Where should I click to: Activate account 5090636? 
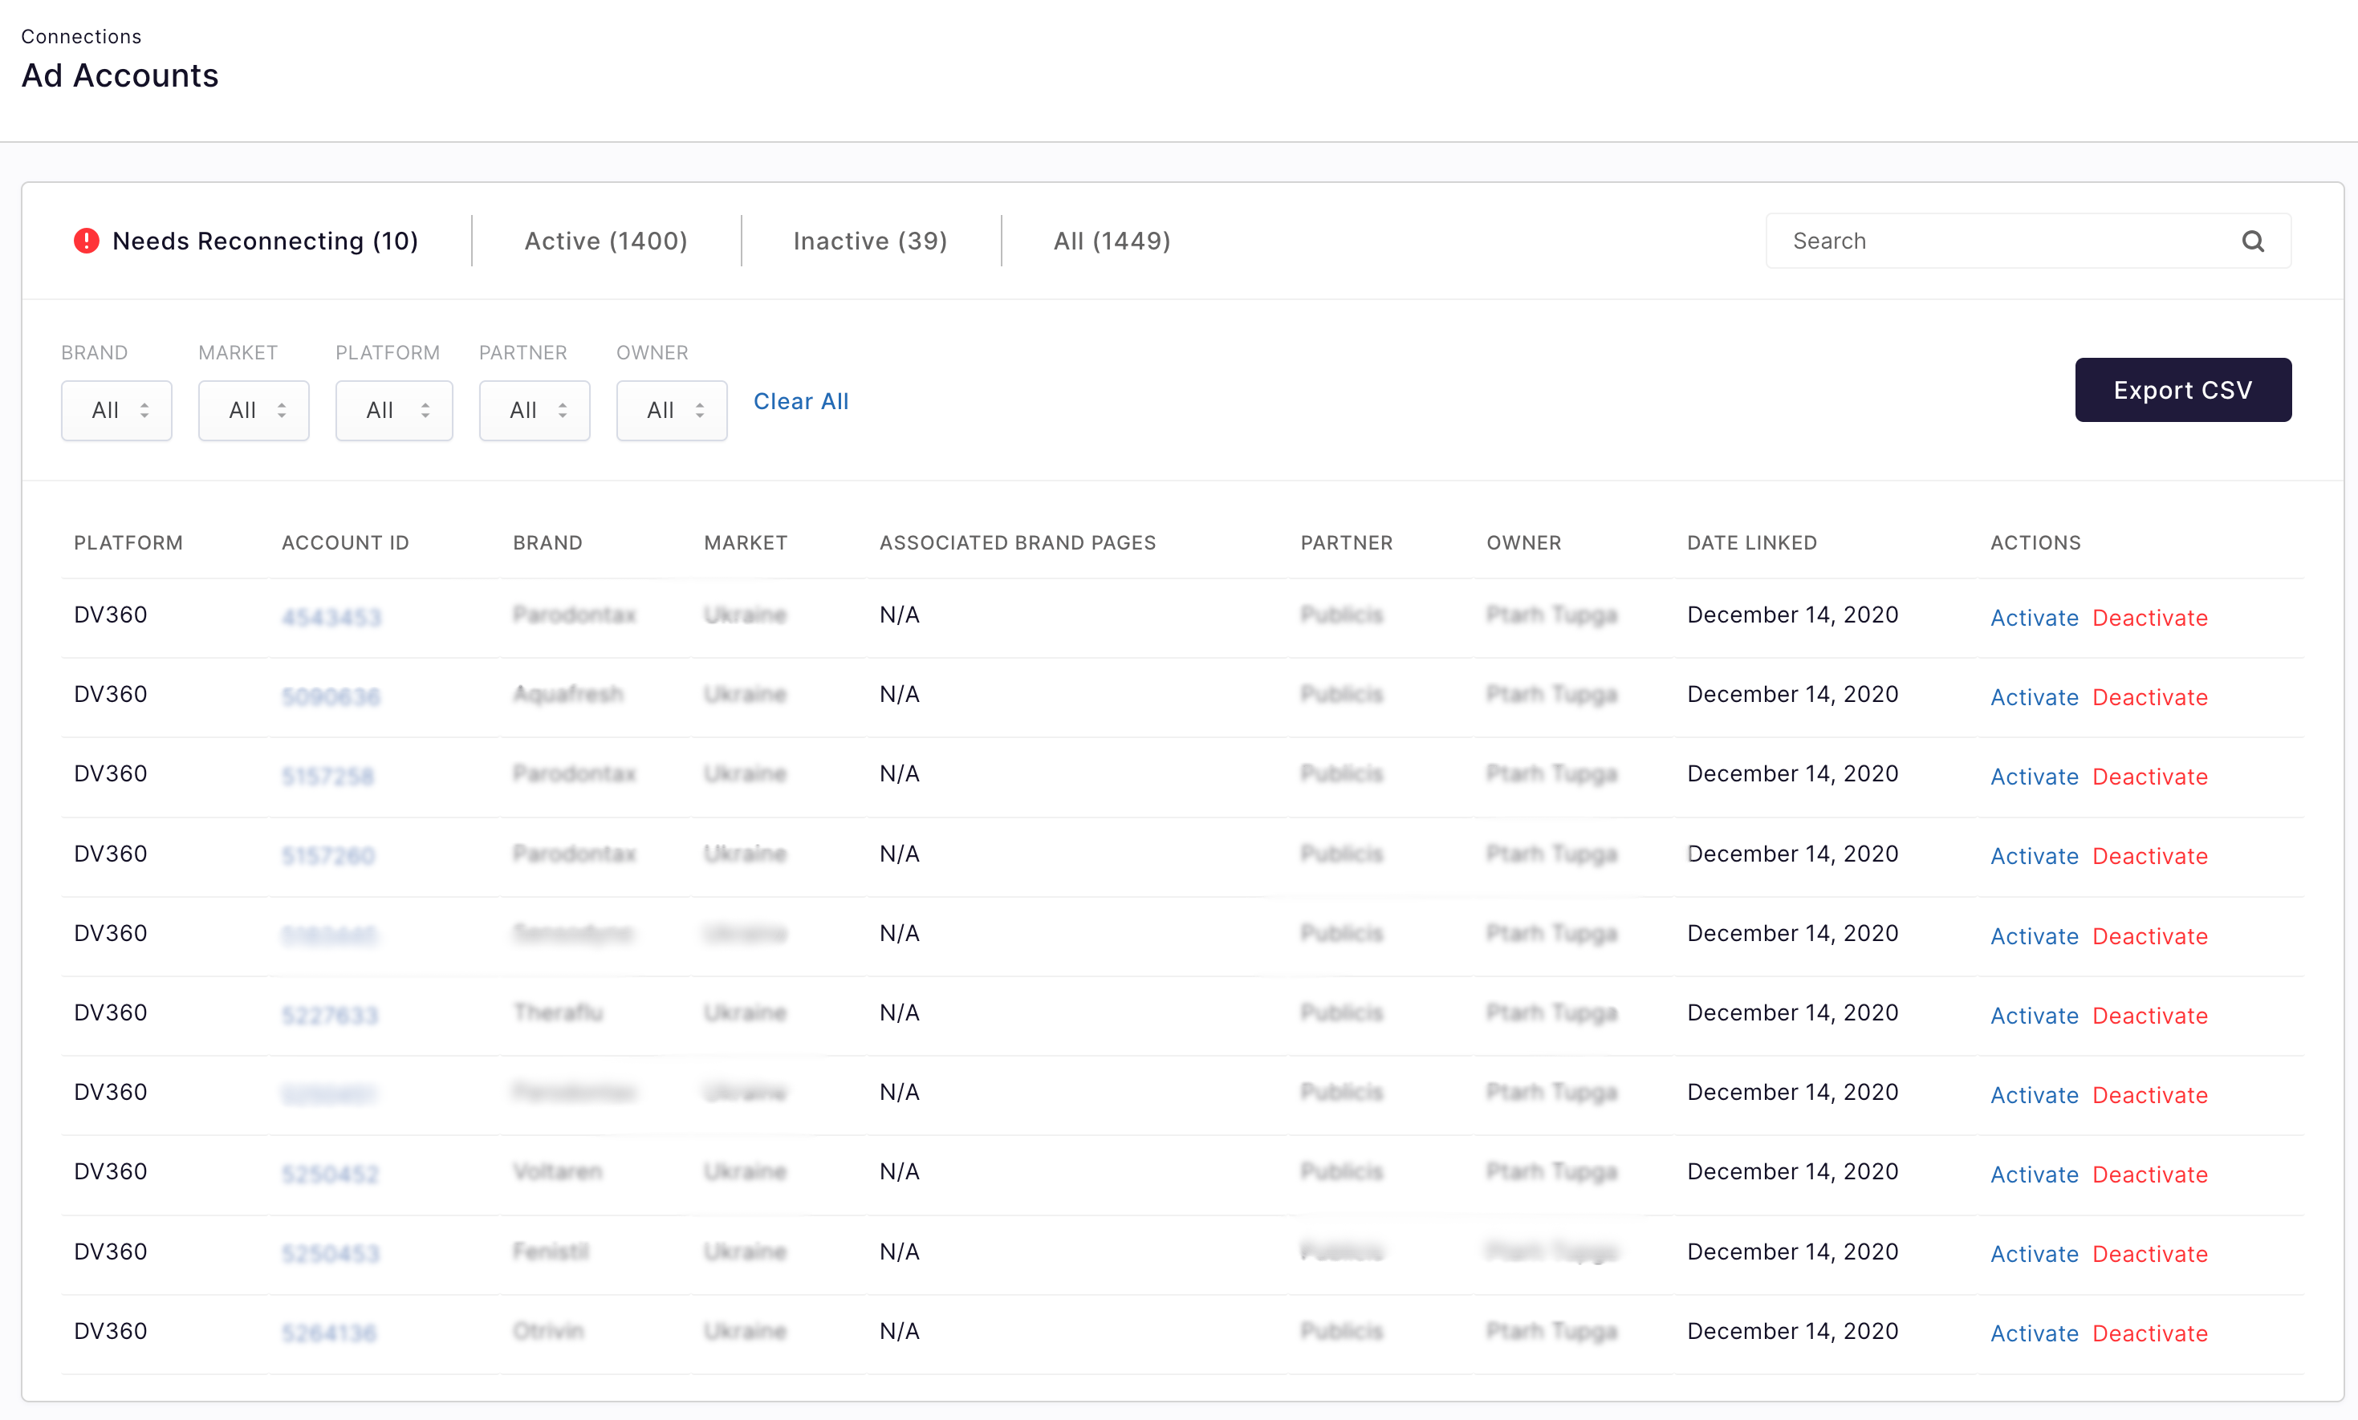[x=2035, y=697]
